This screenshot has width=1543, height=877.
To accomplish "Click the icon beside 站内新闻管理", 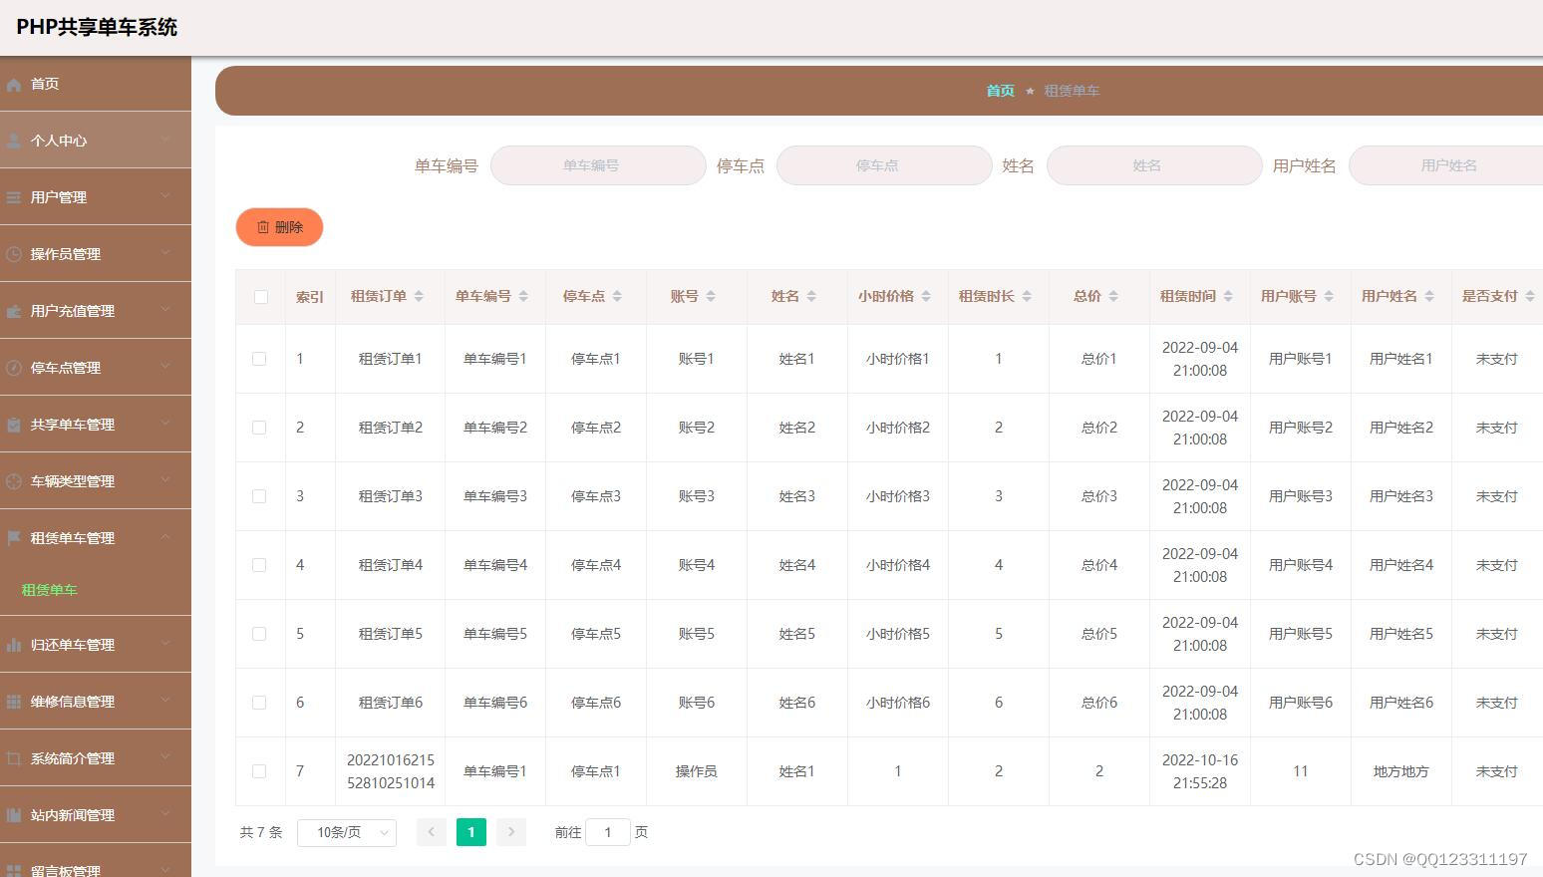I will (14, 816).
